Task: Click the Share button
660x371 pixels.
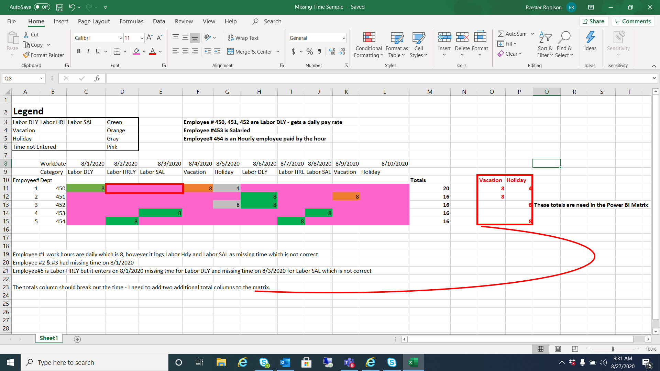Action: tap(593, 21)
